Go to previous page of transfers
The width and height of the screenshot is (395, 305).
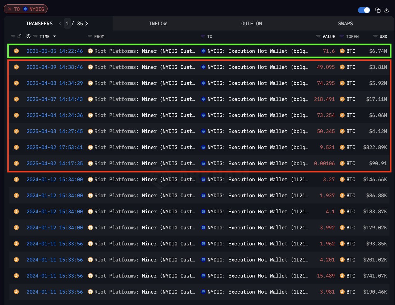pos(60,23)
